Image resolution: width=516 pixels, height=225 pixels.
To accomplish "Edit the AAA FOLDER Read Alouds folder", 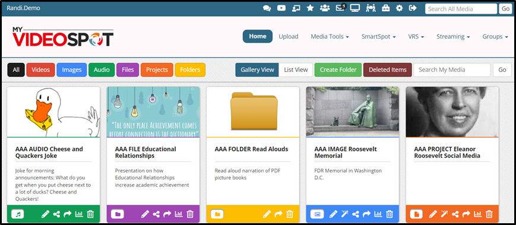I will pos(267,214).
